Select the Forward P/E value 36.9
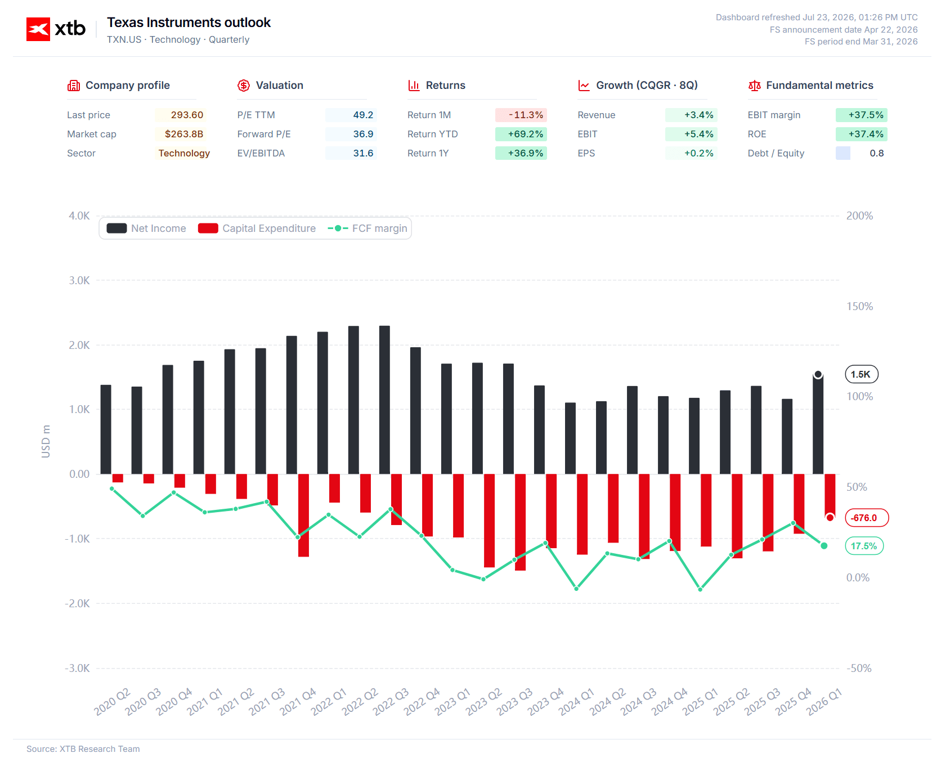The image size is (950, 762). point(351,134)
